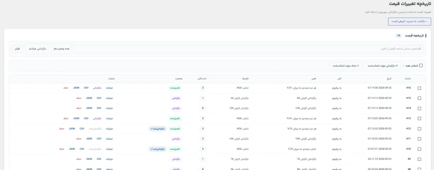Select the checkbox for row #13
434x170 pixels.
(x=419, y=118)
